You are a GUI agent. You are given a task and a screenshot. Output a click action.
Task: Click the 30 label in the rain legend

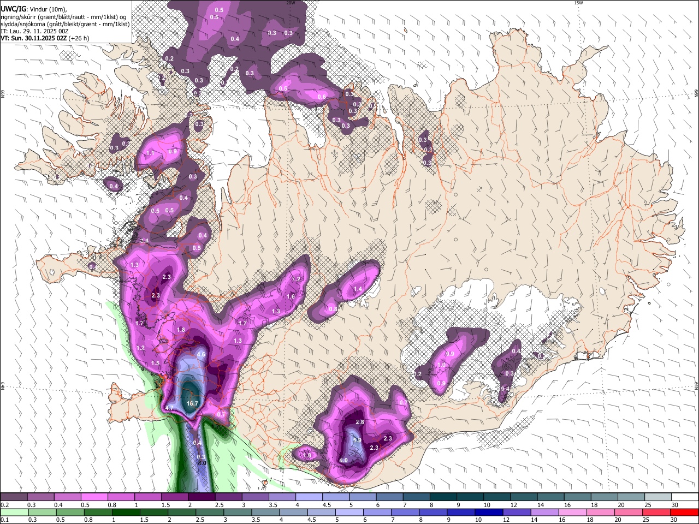(x=674, y=520)
